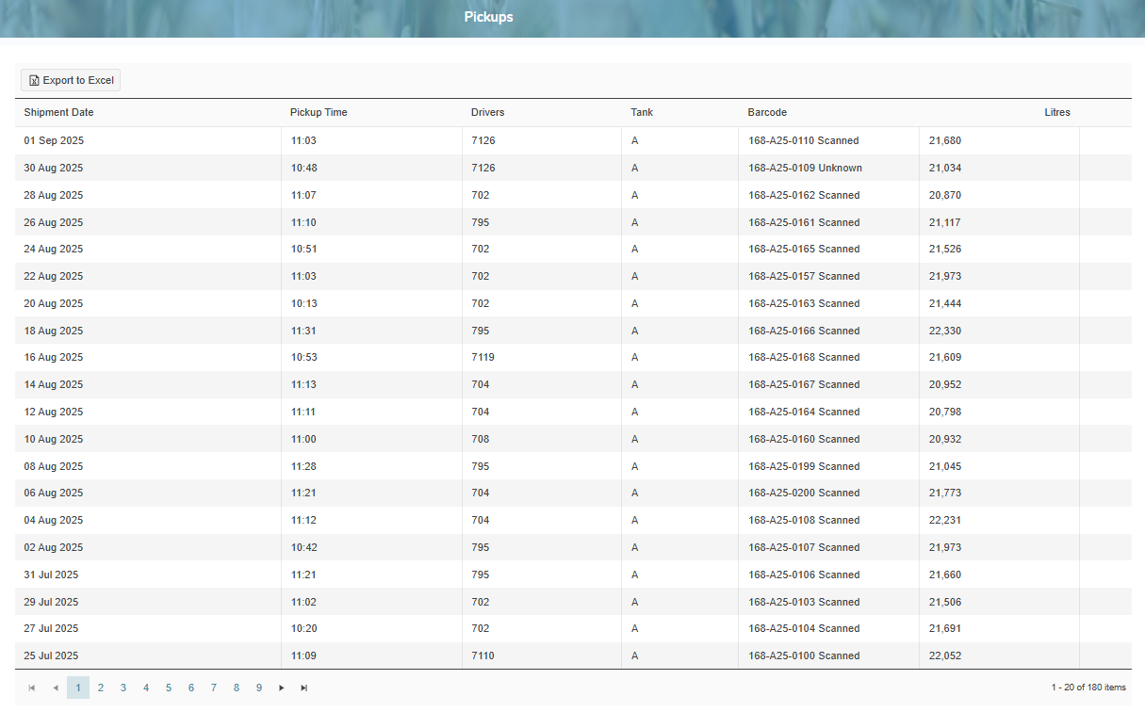Navigate to page 9 of results
This screenshot has height=712, width=1145.
pyautogui.click(x=259, y=688)
